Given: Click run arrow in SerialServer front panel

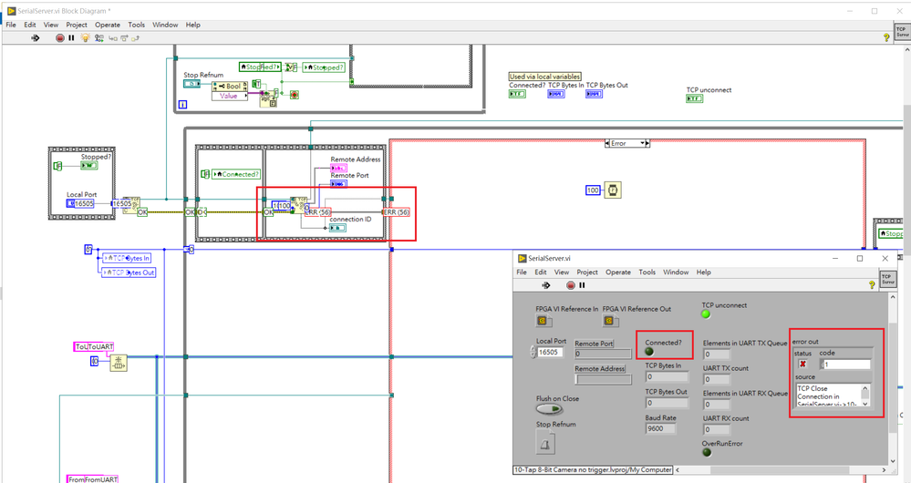Looking at the screenshot, I should (545, 285).
